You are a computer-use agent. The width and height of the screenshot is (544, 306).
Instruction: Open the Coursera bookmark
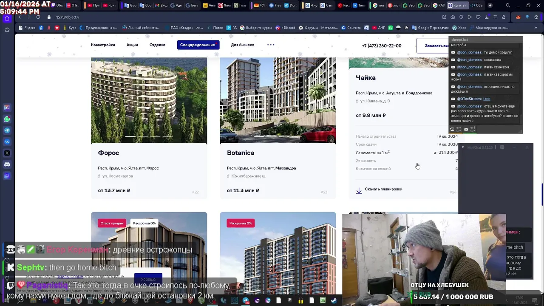pos(351,28)
